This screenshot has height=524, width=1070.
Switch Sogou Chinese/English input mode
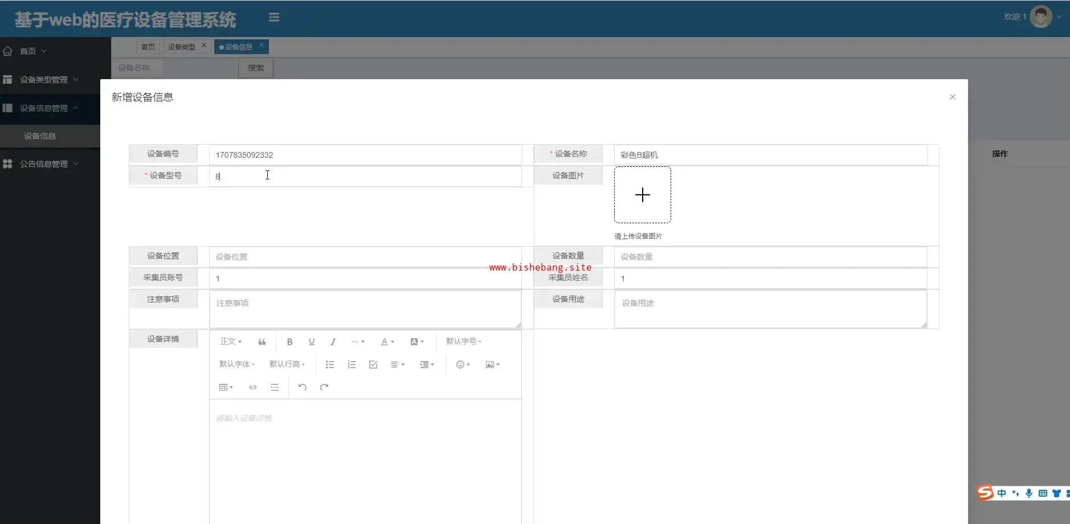(1002, 493)
